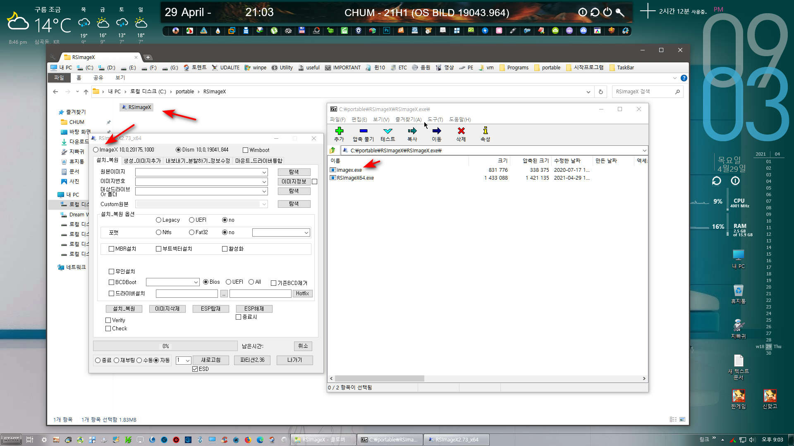Click the wrench icon in the top bar
This screenshot has height=446, width=794.
[x=619, y=12]
